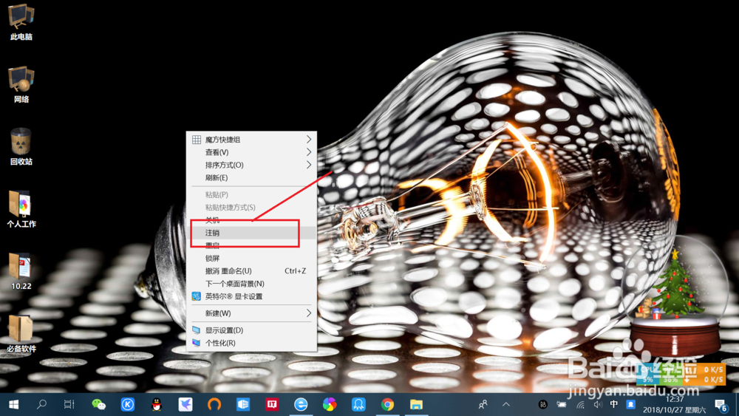Expand the 排序方式(O) submenu
The width and height of the screenshot is (739, 416).
[252, 165]
